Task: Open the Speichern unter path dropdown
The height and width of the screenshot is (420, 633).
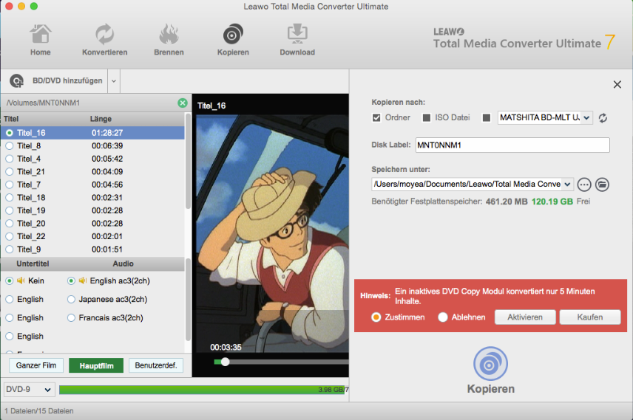Action: coord(568,185)
